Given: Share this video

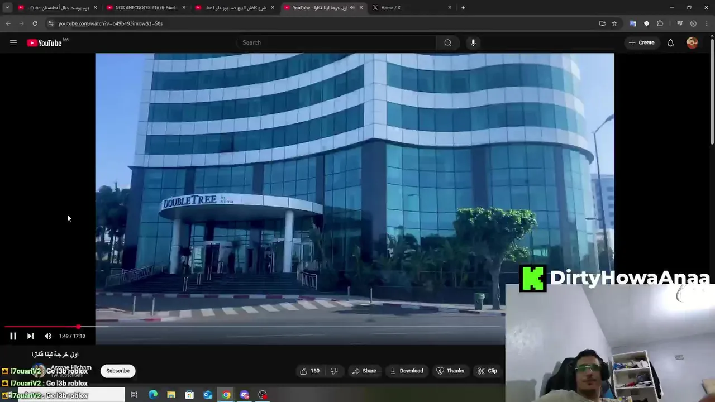Looking at the screenshot, I should [364, 371].
